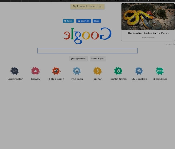Launch the Snake Game icon
This screenshot has width=175, height=149.
(118, 71)
